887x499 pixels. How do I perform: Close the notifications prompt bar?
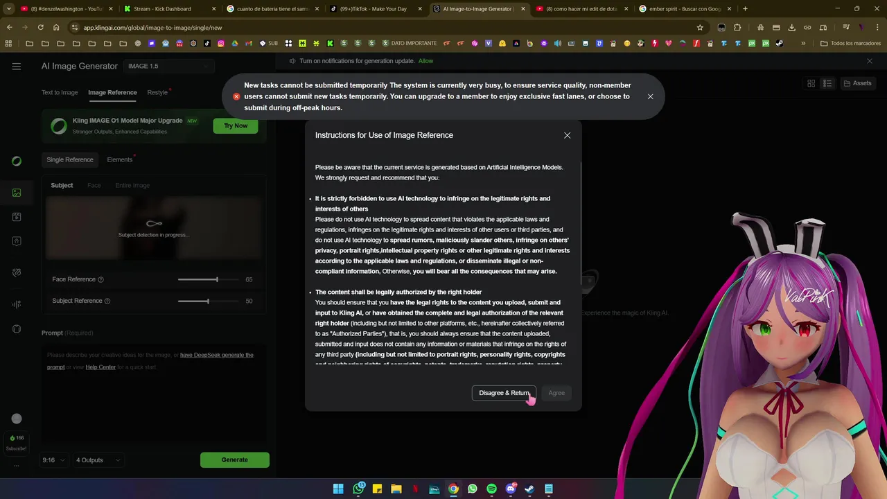870,61
